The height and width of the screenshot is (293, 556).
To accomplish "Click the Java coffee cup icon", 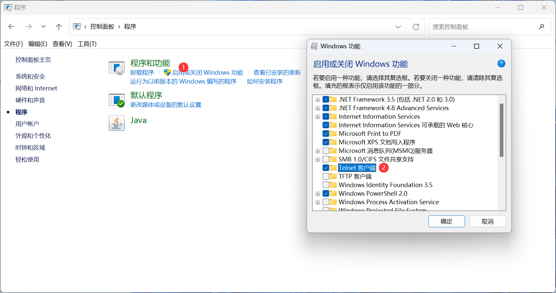I will point(117,123).
